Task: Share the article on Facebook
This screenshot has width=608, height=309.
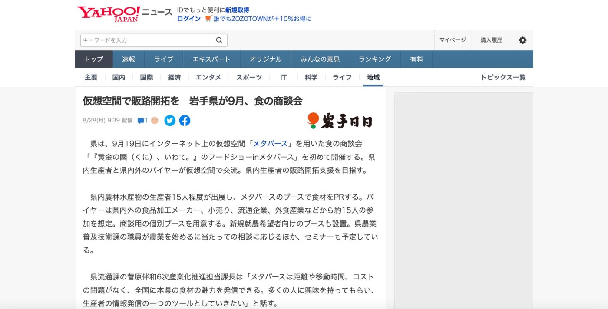Action: click(x=185, y=121)
